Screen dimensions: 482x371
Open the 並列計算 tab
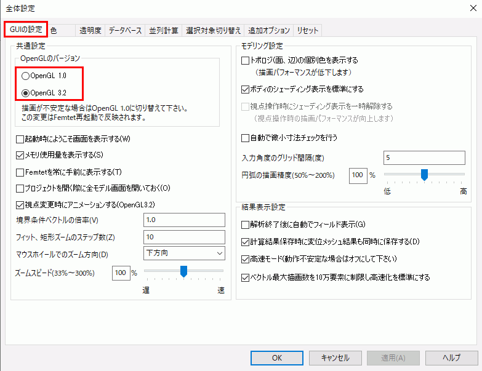click(x=164, y=30)
